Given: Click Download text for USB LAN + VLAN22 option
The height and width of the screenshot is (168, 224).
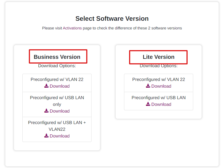Looking at the screenshot, I should click(x=60, y=136).
